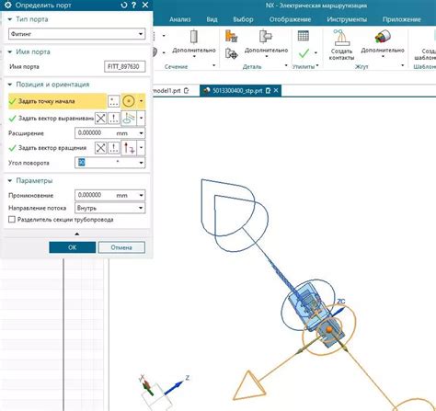Reverse direction of вектор выравнивания
Viewport: 436px width, 411px height.
point(100,118)
